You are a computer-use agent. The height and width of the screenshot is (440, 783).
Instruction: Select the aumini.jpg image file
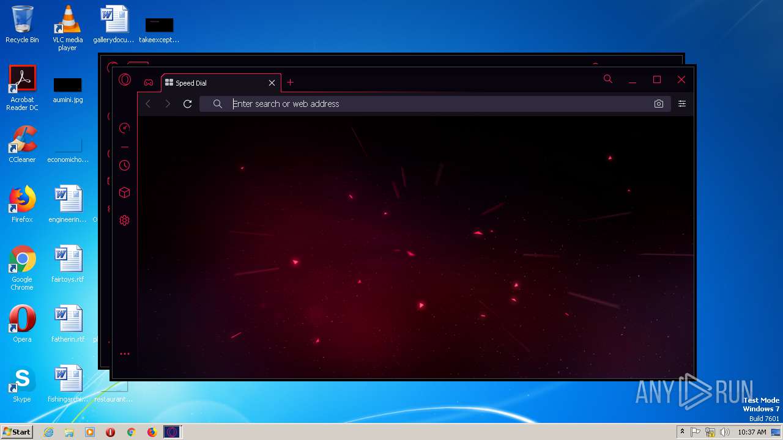coord(67,89)
